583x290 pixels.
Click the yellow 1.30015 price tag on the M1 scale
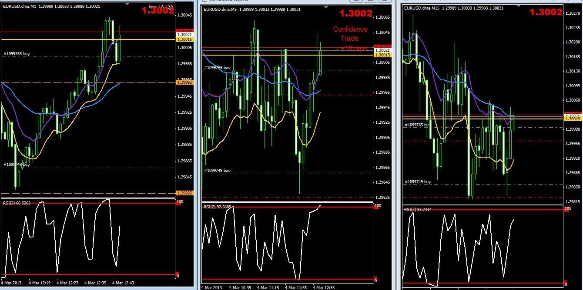coord(184,39)
